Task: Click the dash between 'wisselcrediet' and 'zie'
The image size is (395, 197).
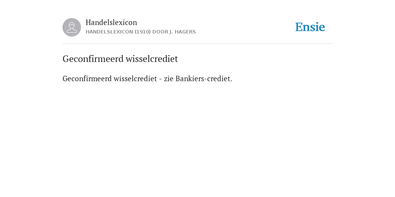Action: coord(160,79)
